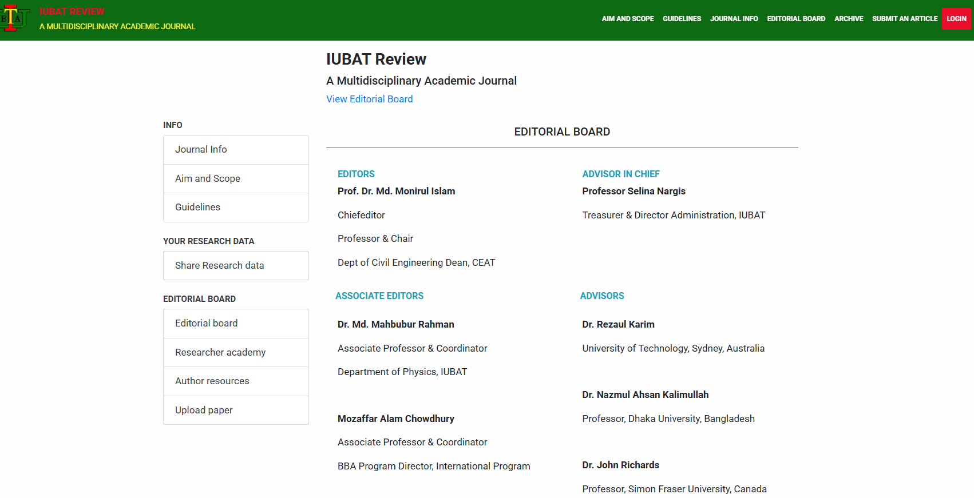Follow the View Editorial Board link
Image resolution: width=974 pixels, height=498 pixels.
tap(369, 99)
